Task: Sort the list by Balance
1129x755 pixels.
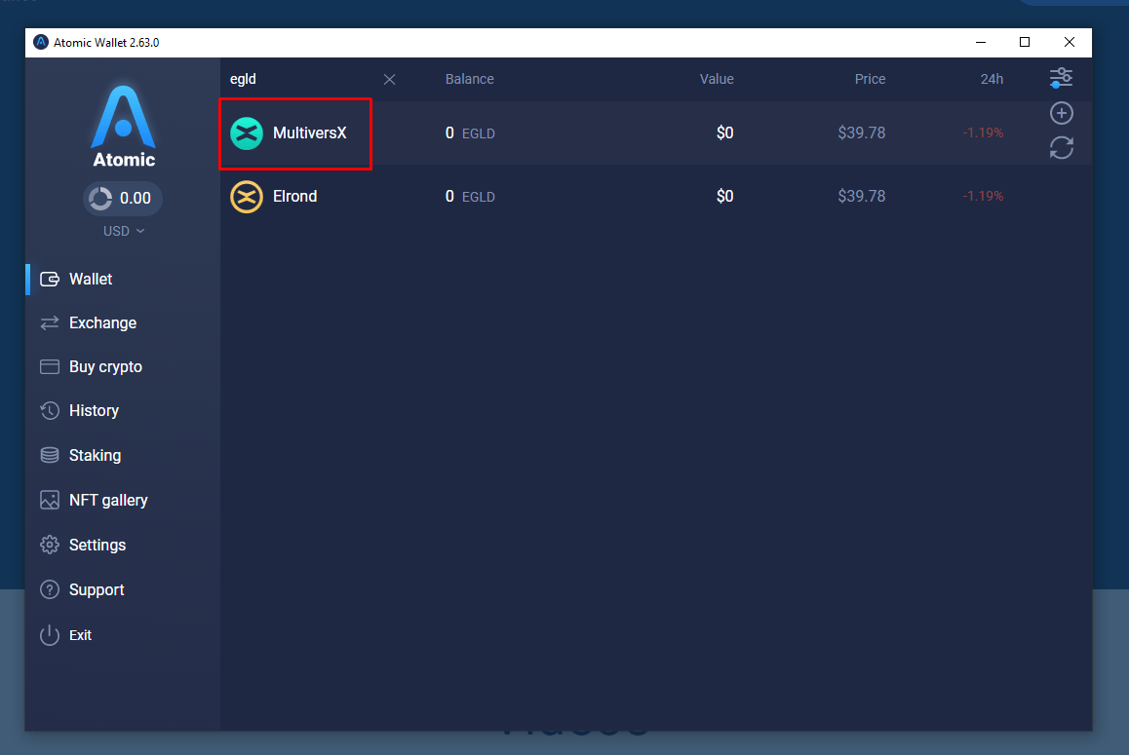Action: pos(469,79)
